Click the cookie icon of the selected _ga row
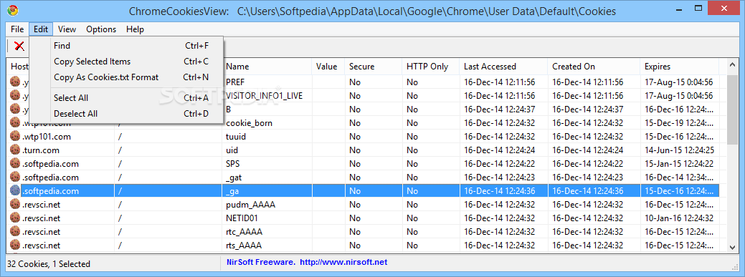 15,191
